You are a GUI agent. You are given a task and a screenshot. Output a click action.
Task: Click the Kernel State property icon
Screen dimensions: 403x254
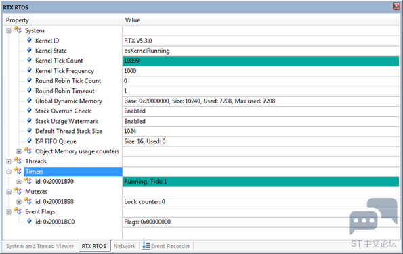click(x=29, y=50)
